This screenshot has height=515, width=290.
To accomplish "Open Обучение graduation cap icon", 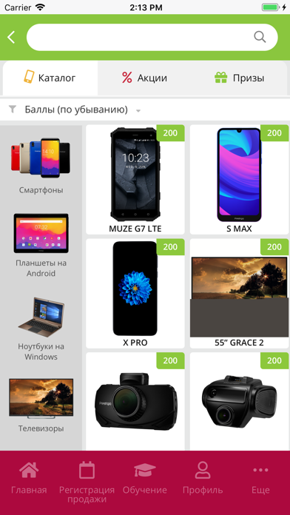I will pyautogui.click(x=145, y=470).
